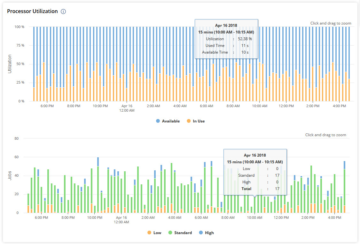Click the orange In Use legend dot
360x244 pixels.
[189, 121]
